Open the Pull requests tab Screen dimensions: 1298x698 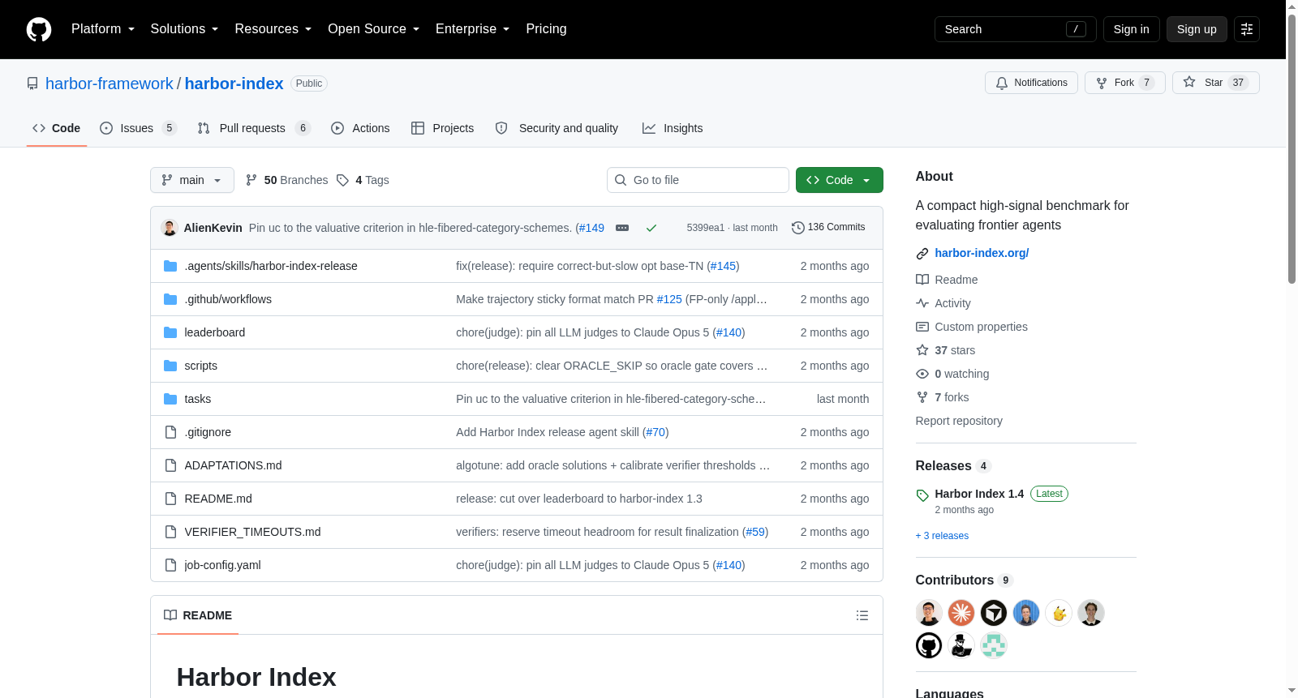254,128
